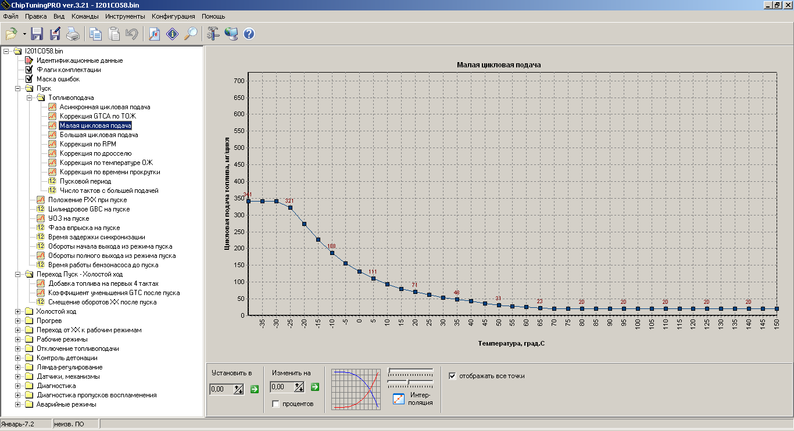Expand the Рабочие режимы folder
This screenshot has height=431, width=794.
pyautogui.click(x=18, y=339)
